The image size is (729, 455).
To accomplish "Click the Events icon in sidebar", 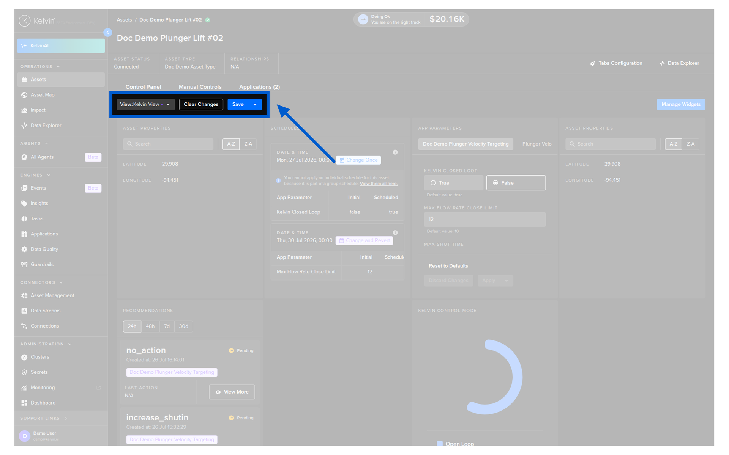I will pos(24,188).
